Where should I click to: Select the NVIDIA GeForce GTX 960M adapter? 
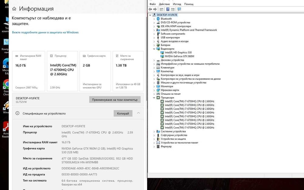point(179,56)
